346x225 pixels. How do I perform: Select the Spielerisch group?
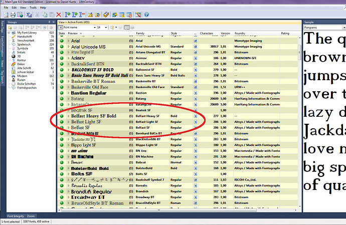pyautogui.click(x=24, y=45)
